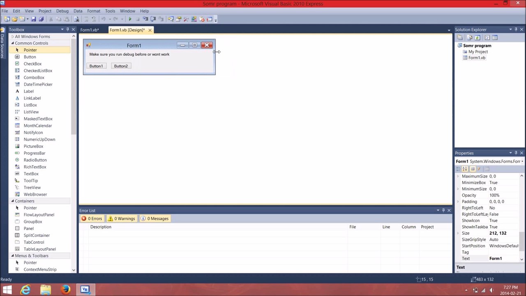
Task: Open the Toolbox window position dropdown
Action: click(62, 30)
